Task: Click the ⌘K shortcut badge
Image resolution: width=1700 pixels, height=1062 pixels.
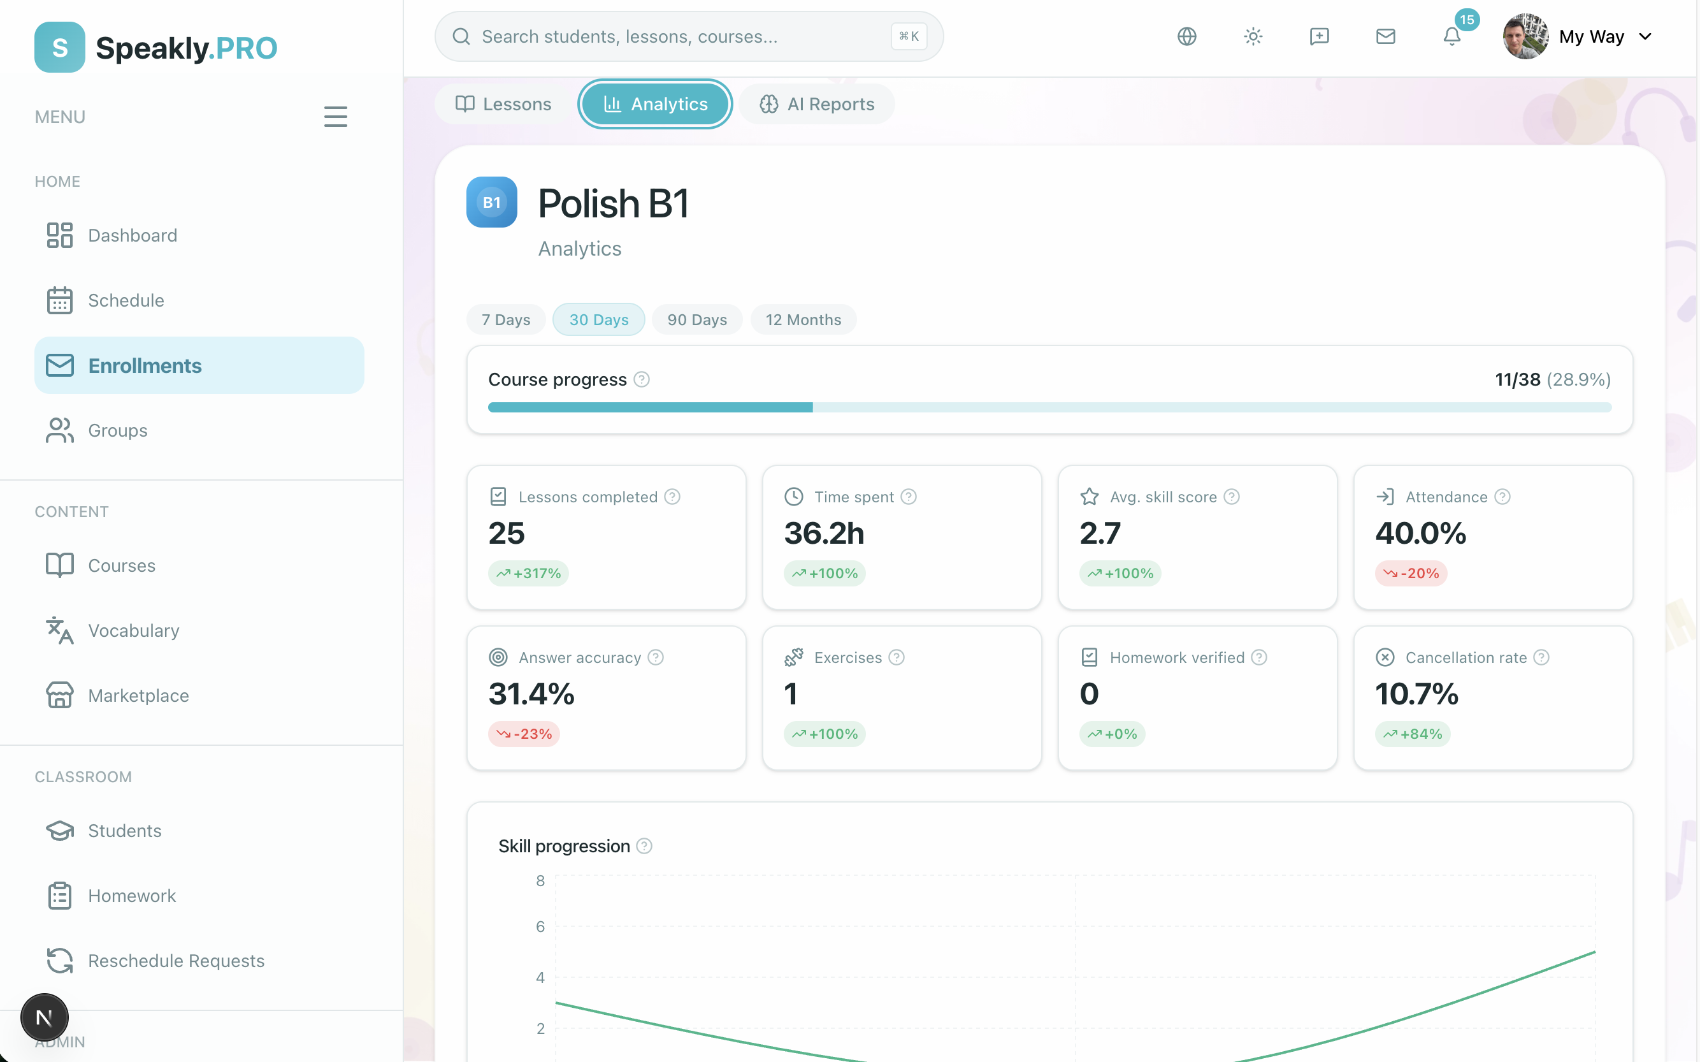Action: click(909, 36)
